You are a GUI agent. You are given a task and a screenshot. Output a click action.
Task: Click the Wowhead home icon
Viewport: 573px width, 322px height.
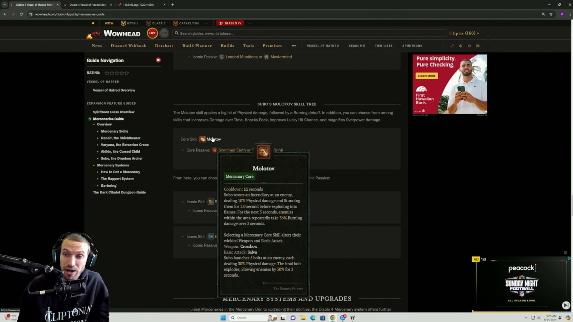pyautogui.click(x=93, y=23)
